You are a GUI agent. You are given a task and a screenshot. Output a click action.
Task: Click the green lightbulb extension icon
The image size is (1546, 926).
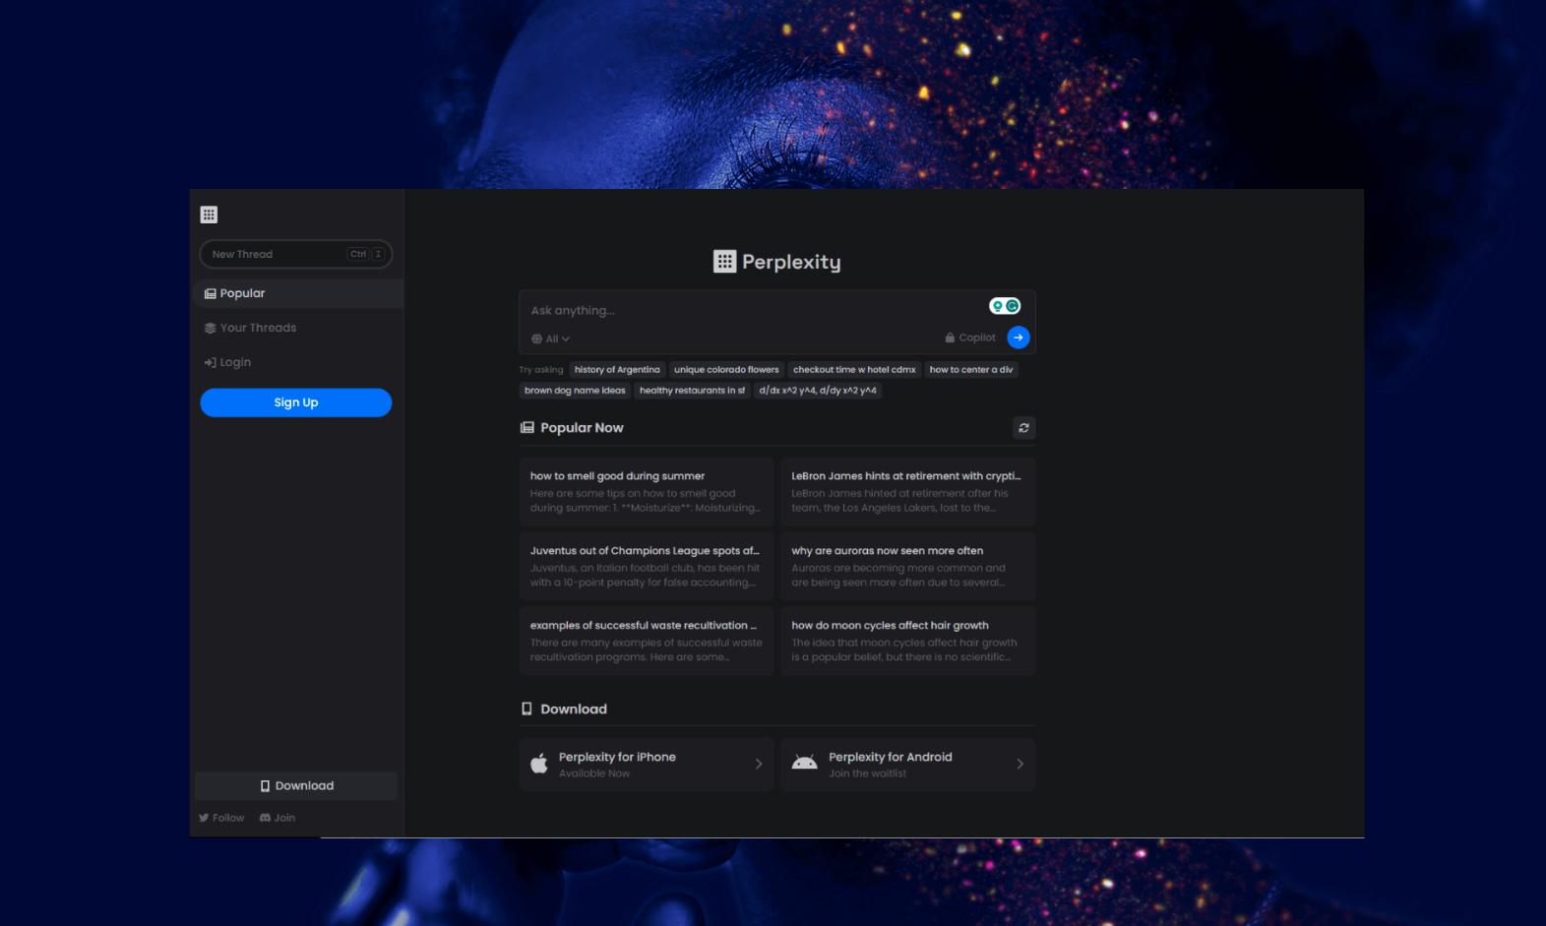coord(997,306)
